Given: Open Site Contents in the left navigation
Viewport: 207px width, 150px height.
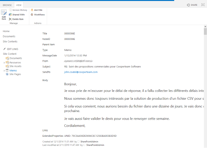Looking at the screenshot, I should point(10,41).
